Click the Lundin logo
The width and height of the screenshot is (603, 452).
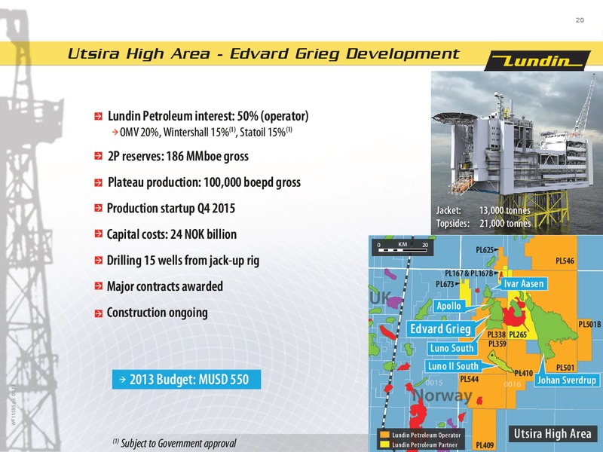pyautogui.click(x=537, y=61)
